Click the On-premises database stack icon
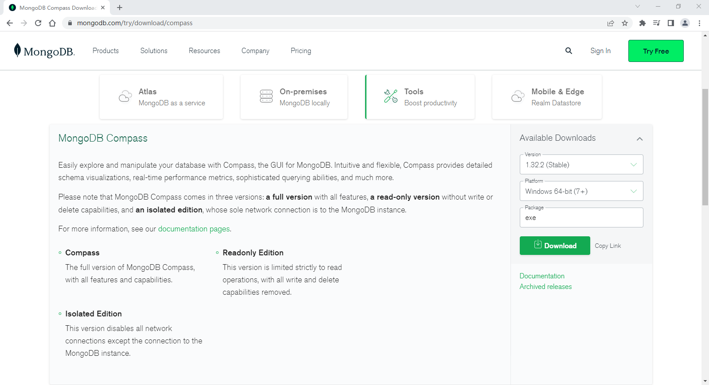Image resolution: width=709 pixels, height=385 pixels. [x=266, y=96]
